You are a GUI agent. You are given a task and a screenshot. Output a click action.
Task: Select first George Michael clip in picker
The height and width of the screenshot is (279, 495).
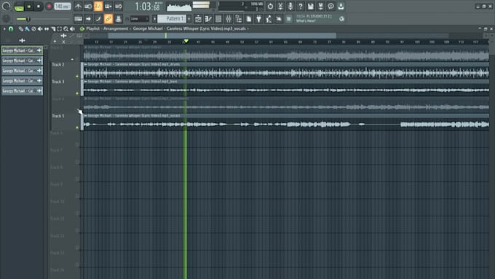pyautogui.click(x=22, y=50)
